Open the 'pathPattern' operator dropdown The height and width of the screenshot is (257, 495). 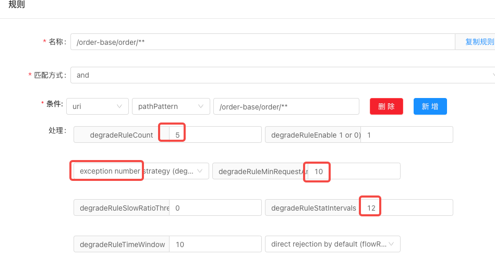pos(171,106)
